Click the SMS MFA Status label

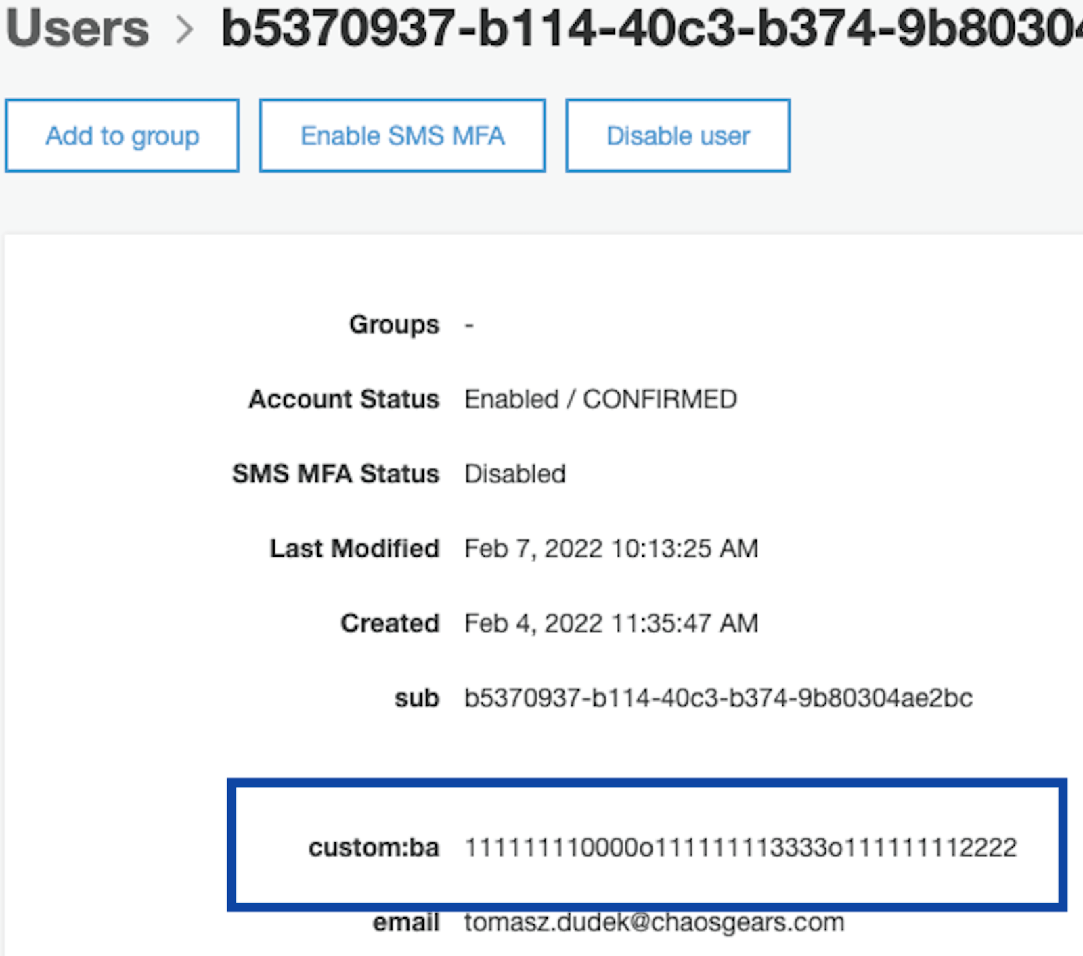click(336, 474)
